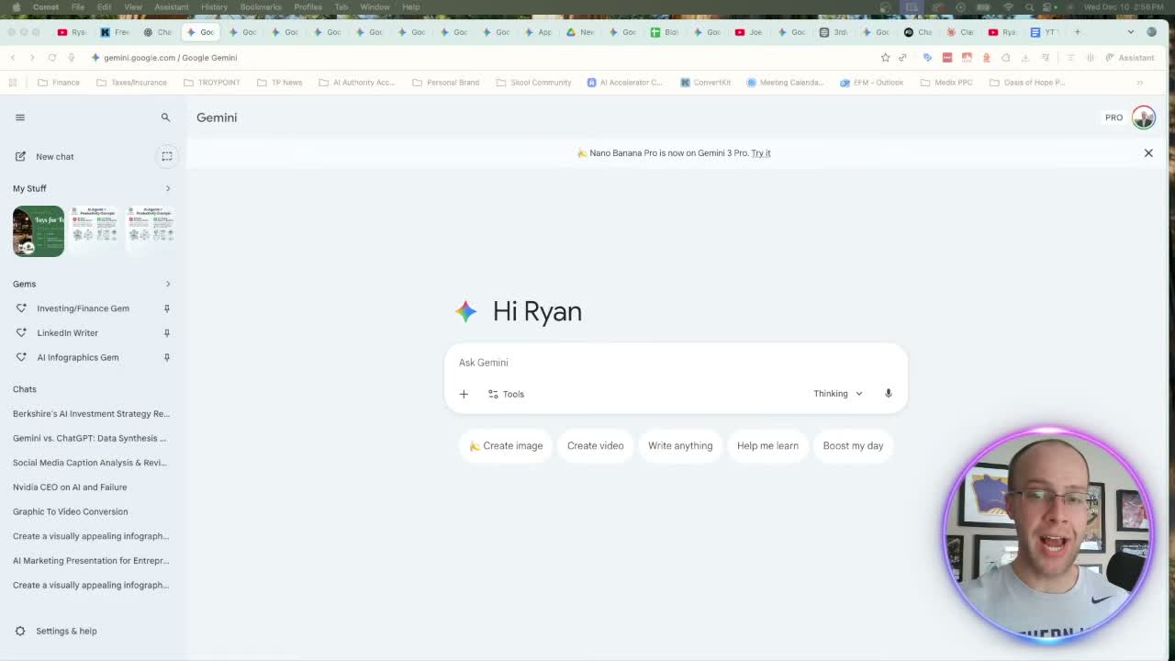
Task: Reload the page
Action: click(x=52, y=58)
